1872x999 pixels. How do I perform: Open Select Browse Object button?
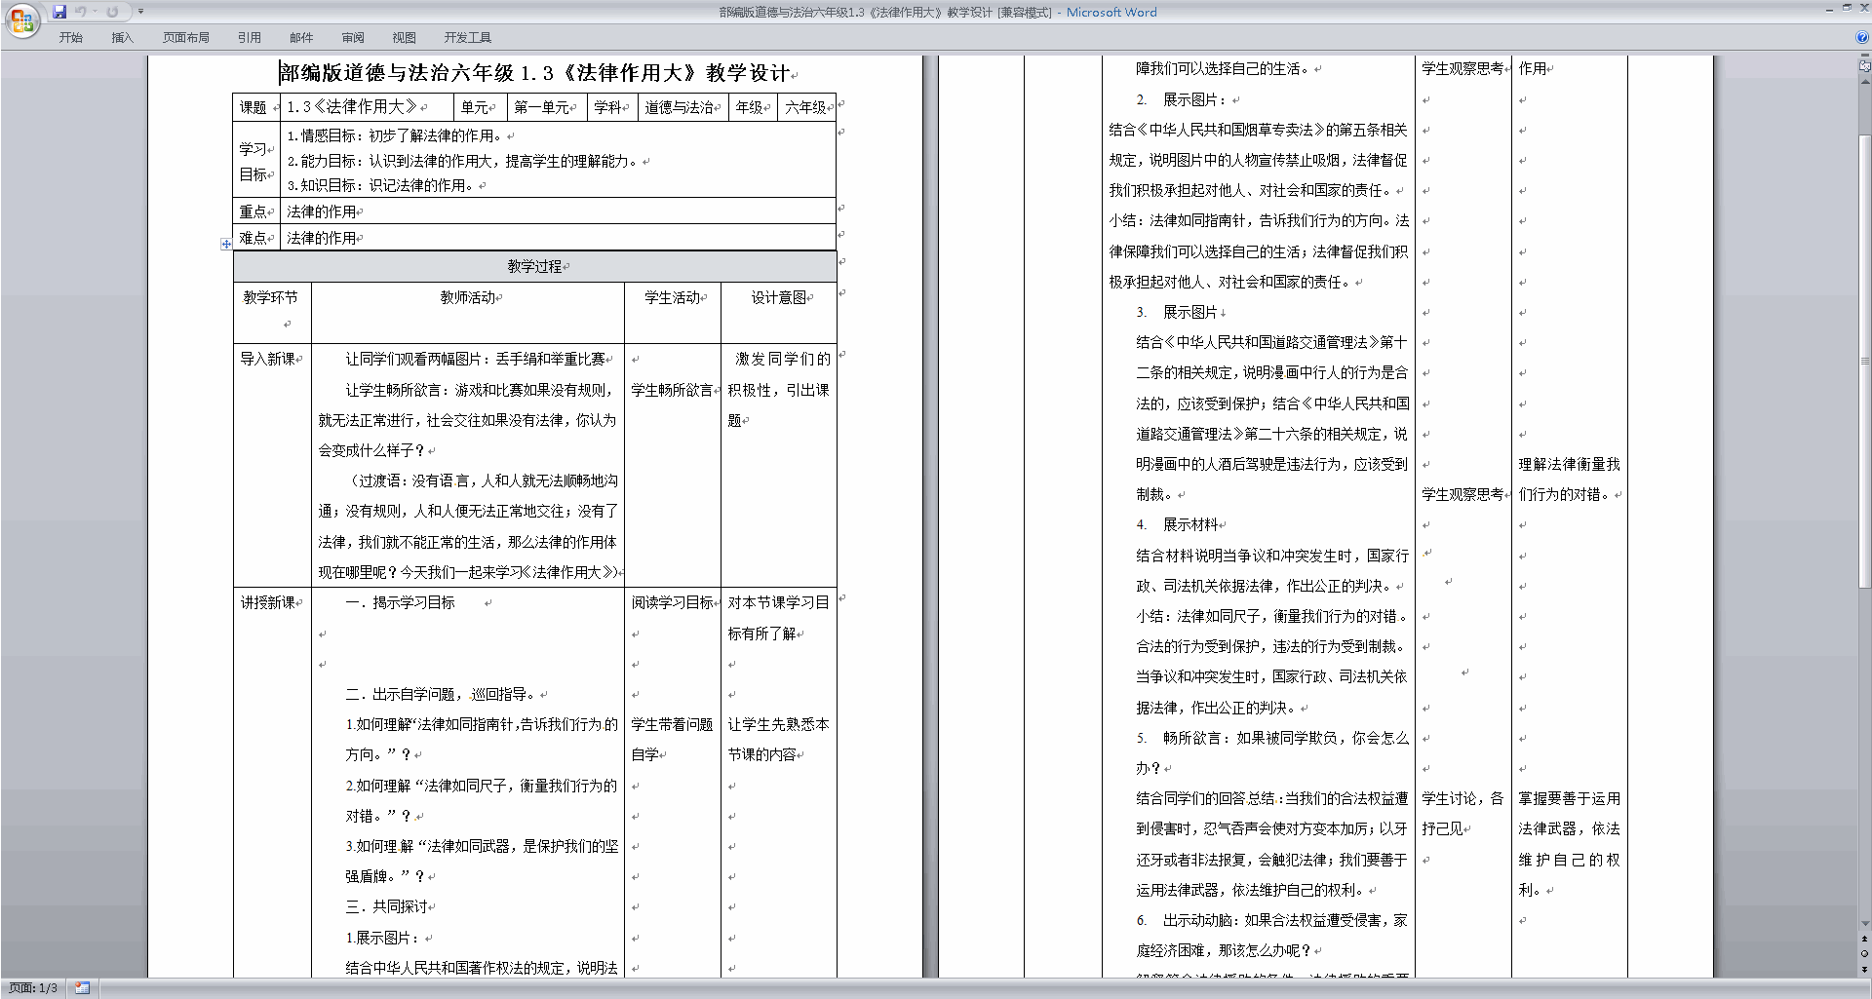1865,953
